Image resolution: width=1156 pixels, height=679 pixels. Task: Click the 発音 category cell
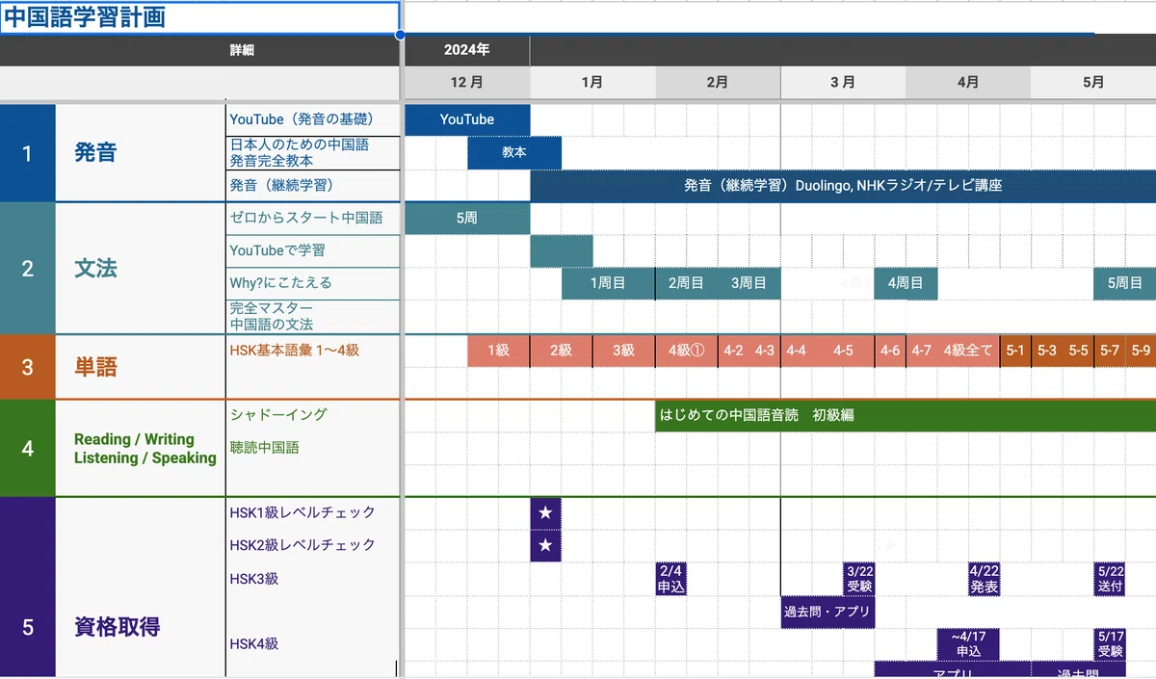coord(141,152)
